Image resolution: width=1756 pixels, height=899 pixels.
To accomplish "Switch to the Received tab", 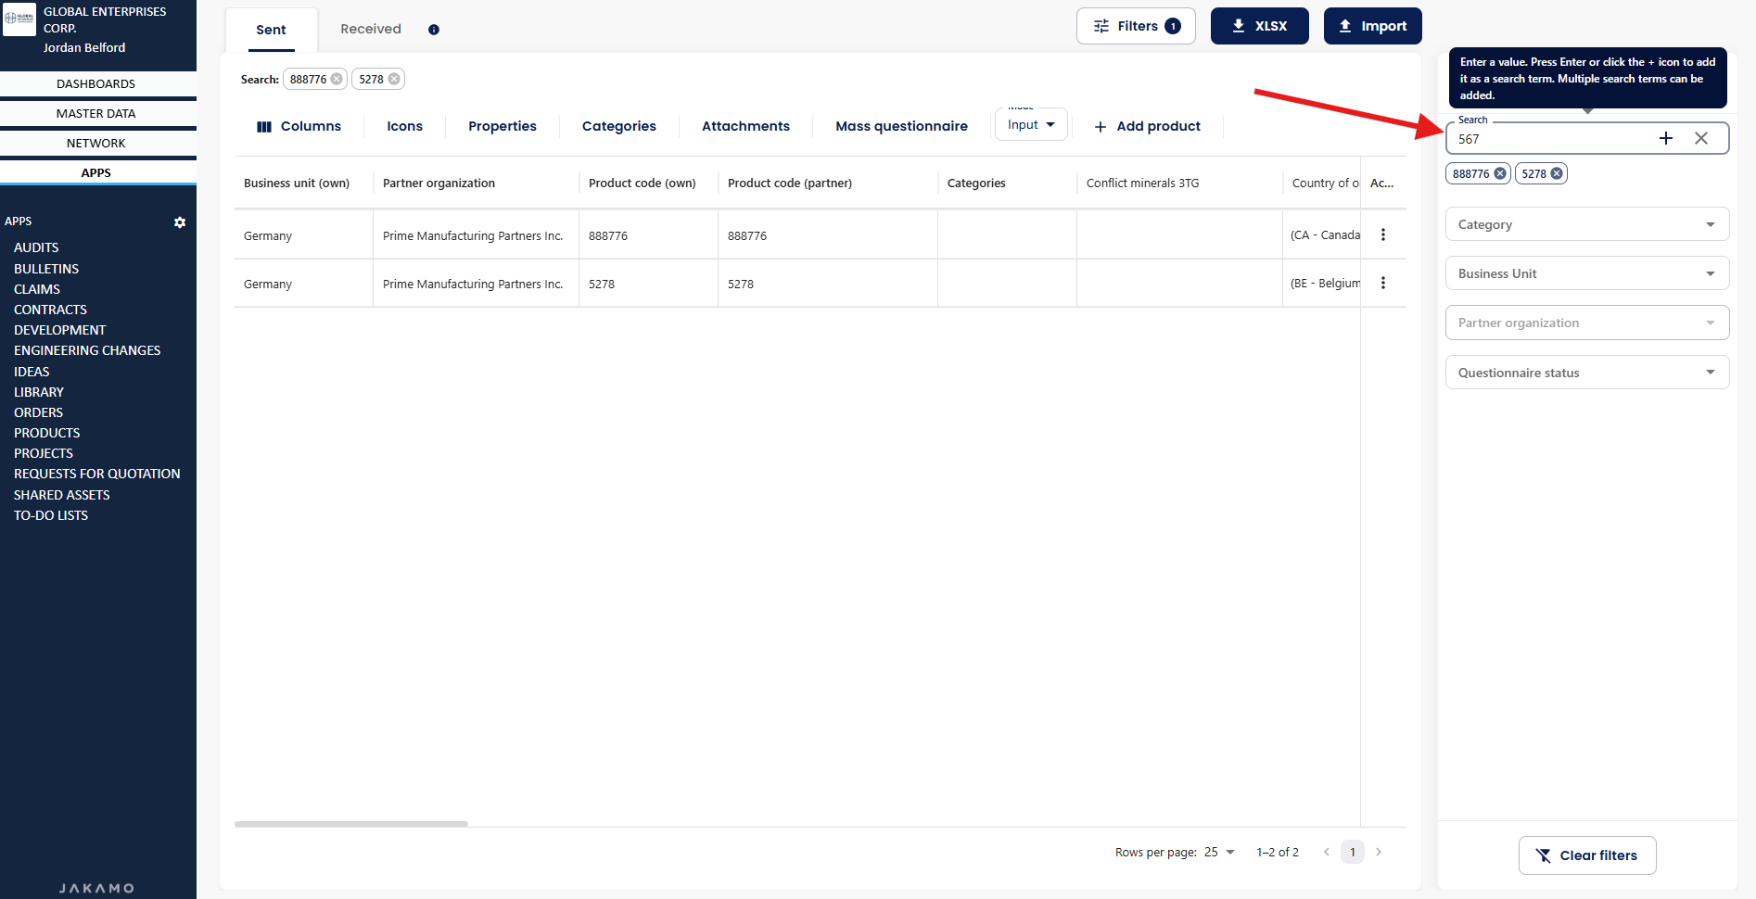I will point(370,30).
